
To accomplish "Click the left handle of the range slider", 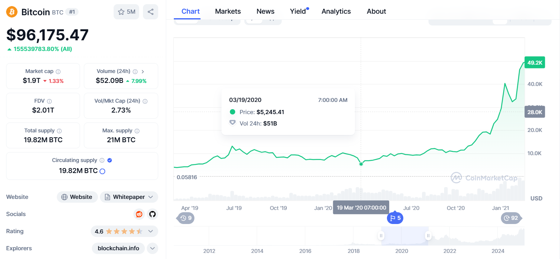I will point(381,236).
